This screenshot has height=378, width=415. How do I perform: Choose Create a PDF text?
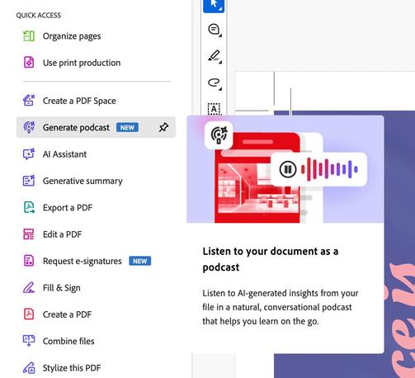(67, 314)
